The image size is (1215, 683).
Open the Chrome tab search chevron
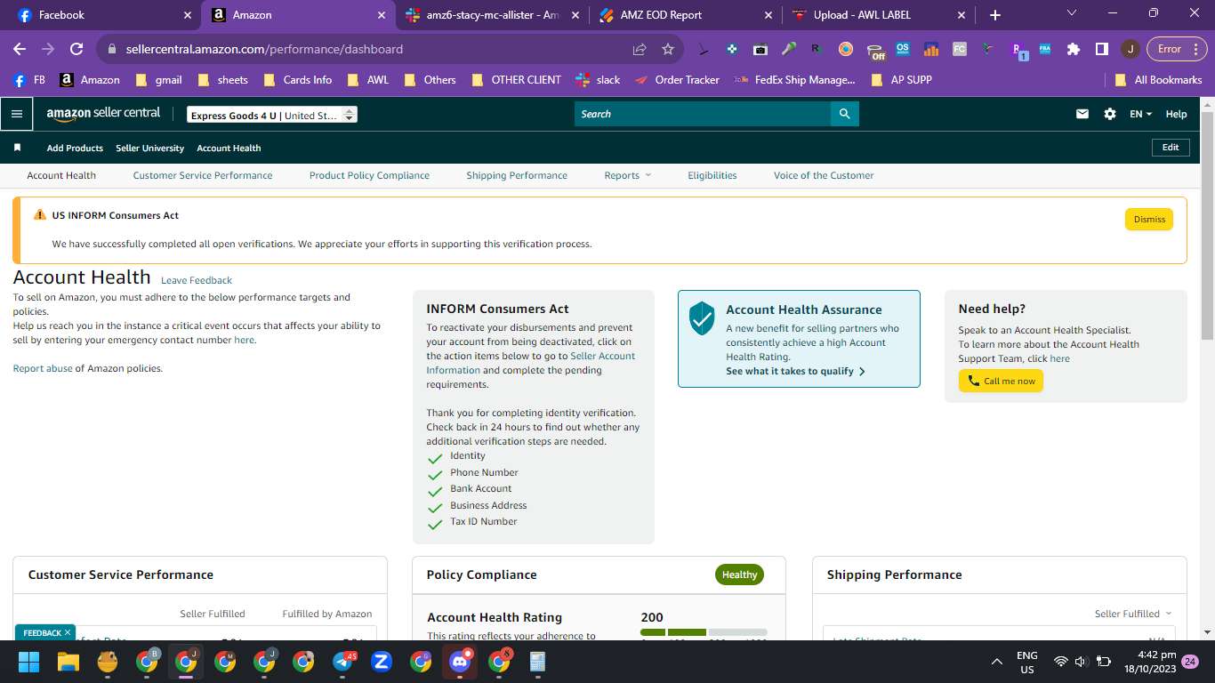pyautogui.click(x=1072, y=13)
